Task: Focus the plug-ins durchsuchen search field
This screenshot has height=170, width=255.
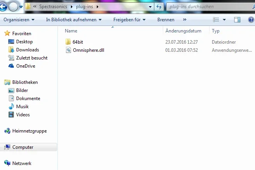Action: (x=210, y=7)
